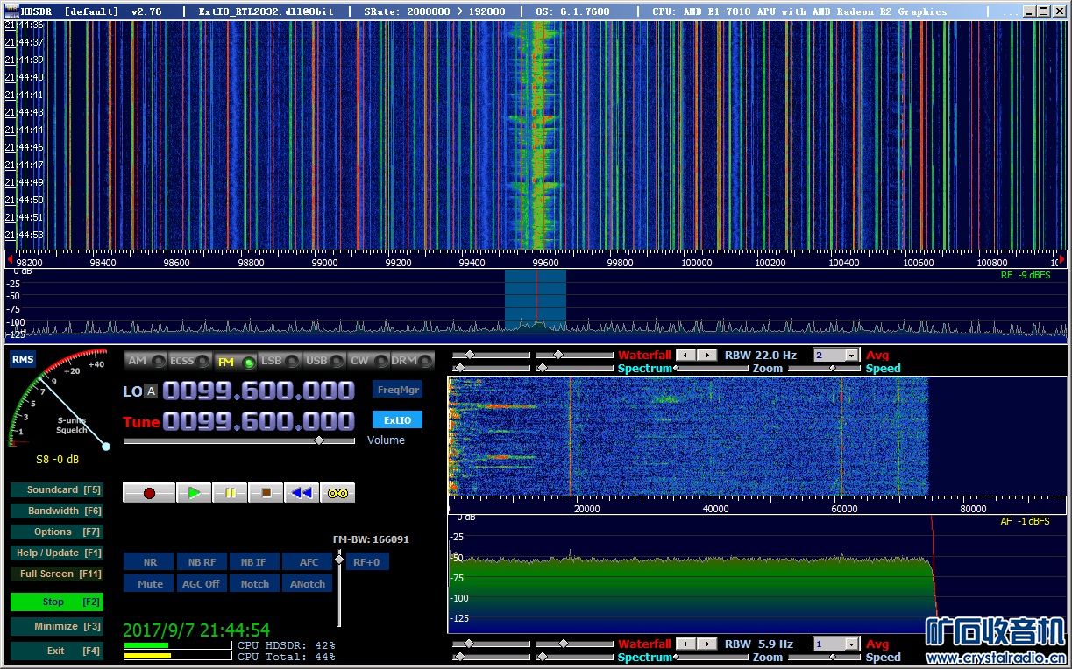
Task: Click the blue rewind icon
Action: 302,493
